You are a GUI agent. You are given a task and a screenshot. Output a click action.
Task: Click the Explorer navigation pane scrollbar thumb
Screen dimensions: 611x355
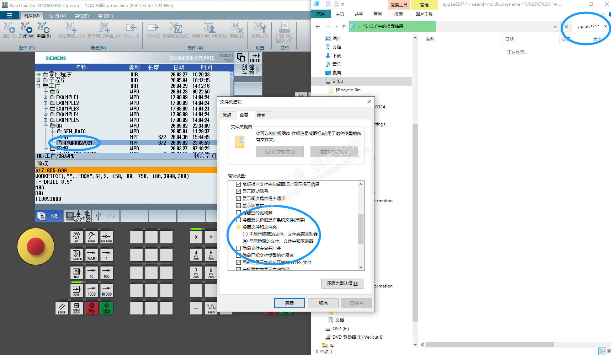tap(415, 223)
